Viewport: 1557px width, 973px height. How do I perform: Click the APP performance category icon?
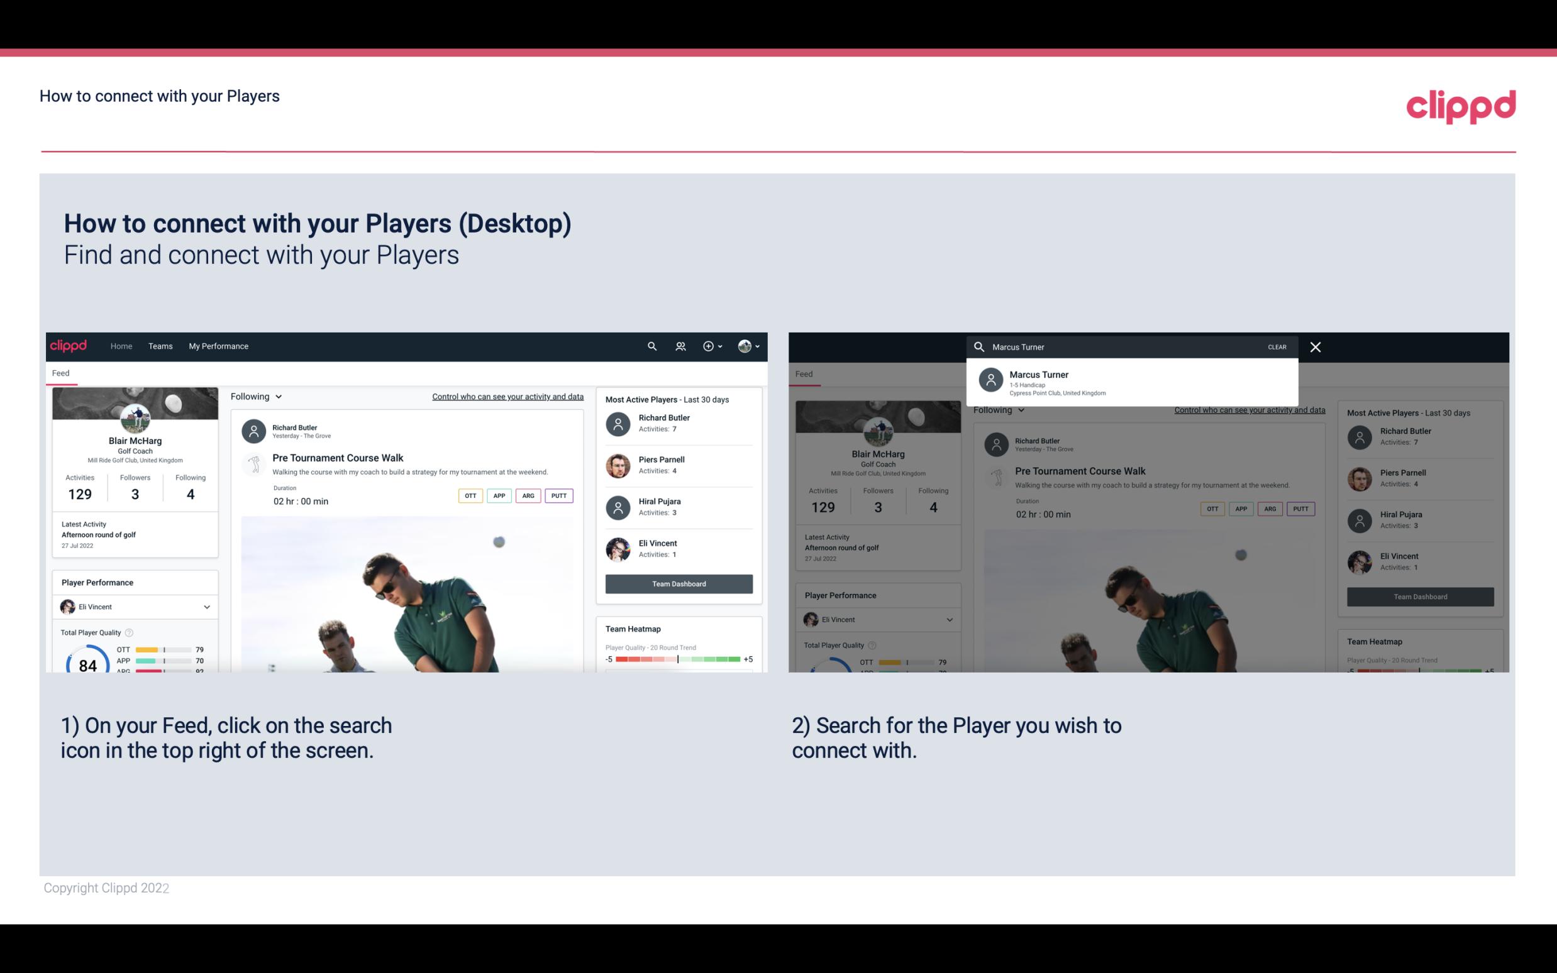[497, 494]
